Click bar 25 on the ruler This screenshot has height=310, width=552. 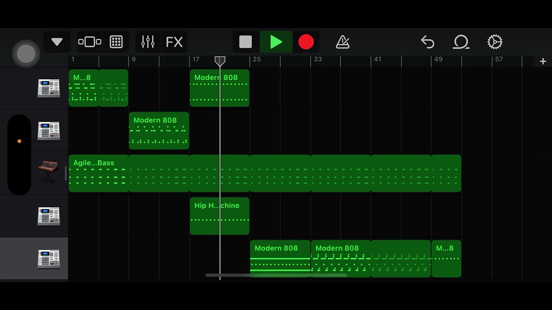click(257, 59)
